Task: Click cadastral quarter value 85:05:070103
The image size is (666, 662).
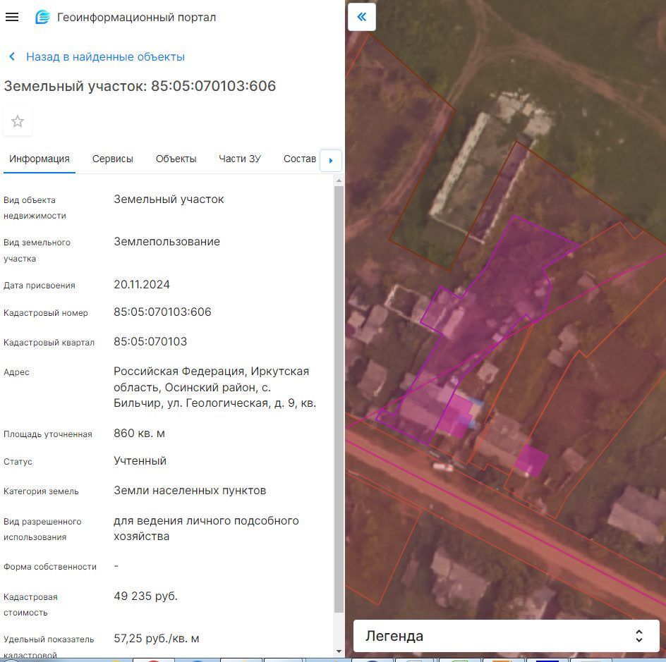Action: (x=150, y=342)
